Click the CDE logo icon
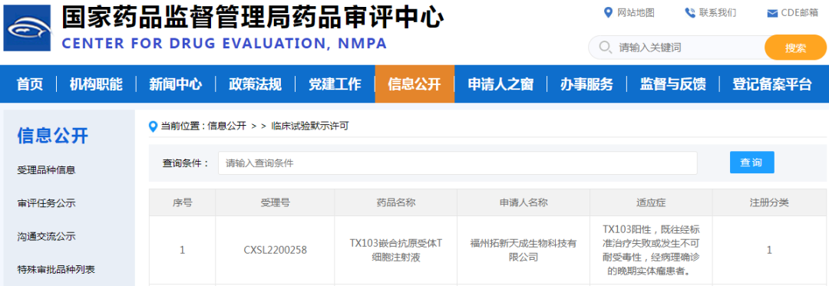This screenshot has width=829, height=286. click(27, 28)
